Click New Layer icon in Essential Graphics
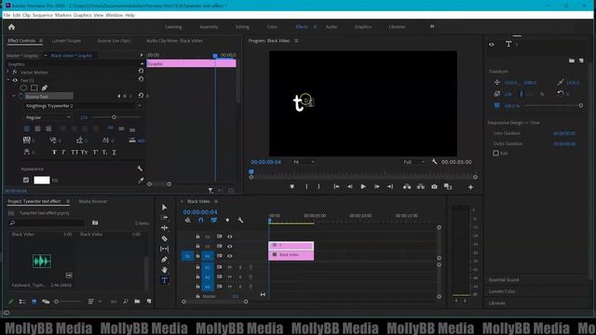 tap(581, 60)
